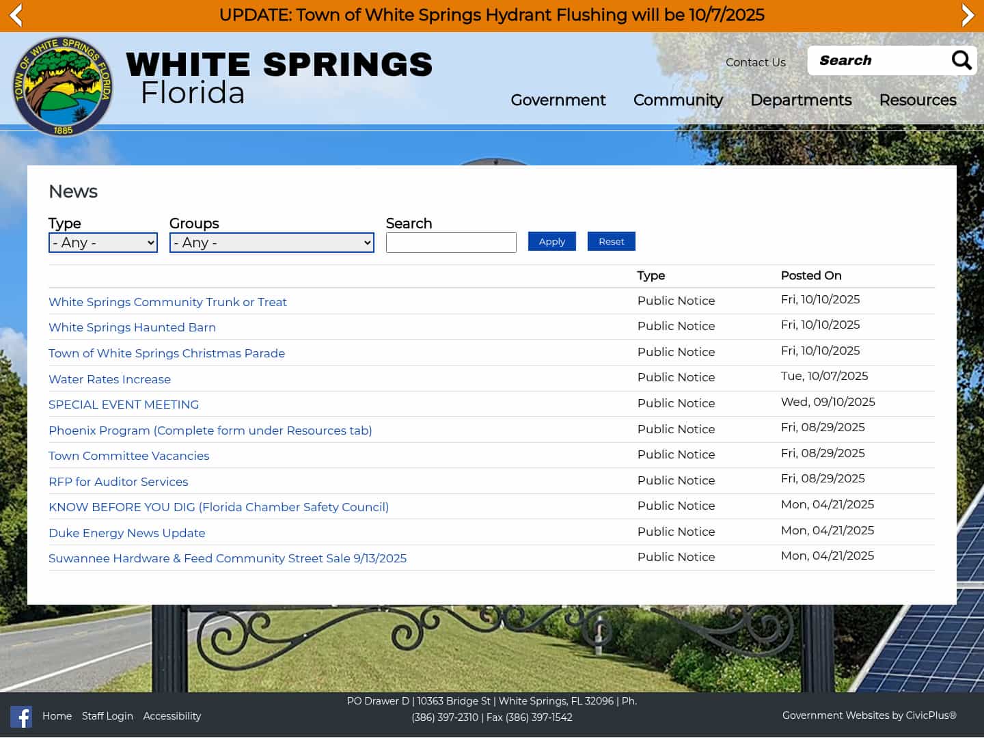Open the Departments menu
Screen dimensions: 984x738
coord(800,100)
